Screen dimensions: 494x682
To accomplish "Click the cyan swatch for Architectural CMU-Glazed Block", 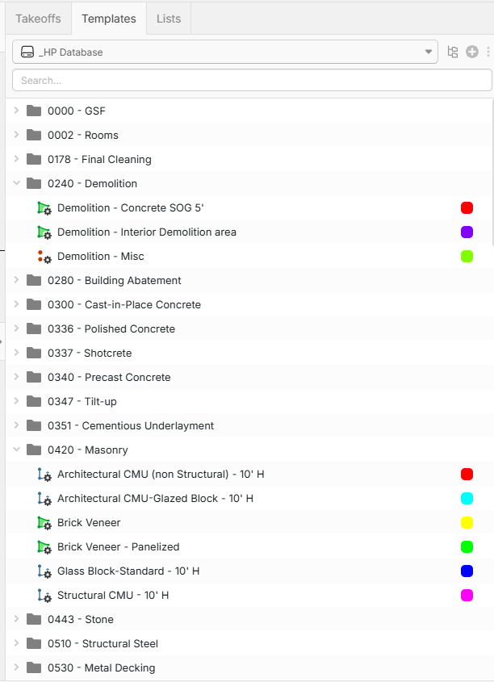I will tap(467, 499).
